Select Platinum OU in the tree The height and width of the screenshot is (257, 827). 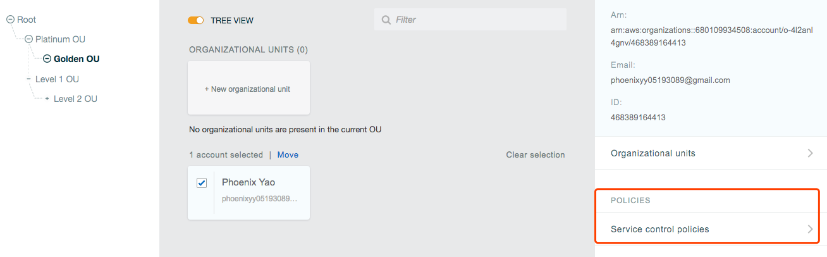coord(60,39)
